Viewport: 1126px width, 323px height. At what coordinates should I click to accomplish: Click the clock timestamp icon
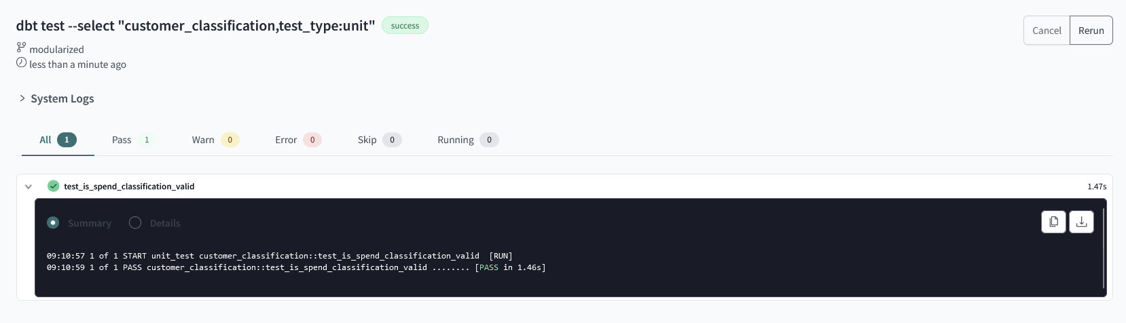click(21, 63)
